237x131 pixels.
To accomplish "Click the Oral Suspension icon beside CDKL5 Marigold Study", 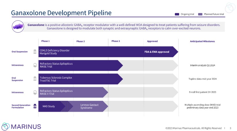I will coord(35,52).
